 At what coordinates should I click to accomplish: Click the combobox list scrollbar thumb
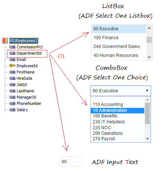pos(147,113)
